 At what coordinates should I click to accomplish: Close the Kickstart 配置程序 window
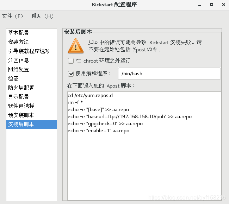[224, 5]
